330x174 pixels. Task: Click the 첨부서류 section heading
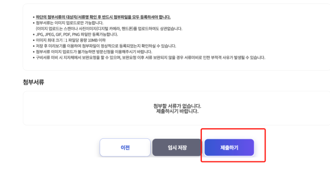[33, 82]
